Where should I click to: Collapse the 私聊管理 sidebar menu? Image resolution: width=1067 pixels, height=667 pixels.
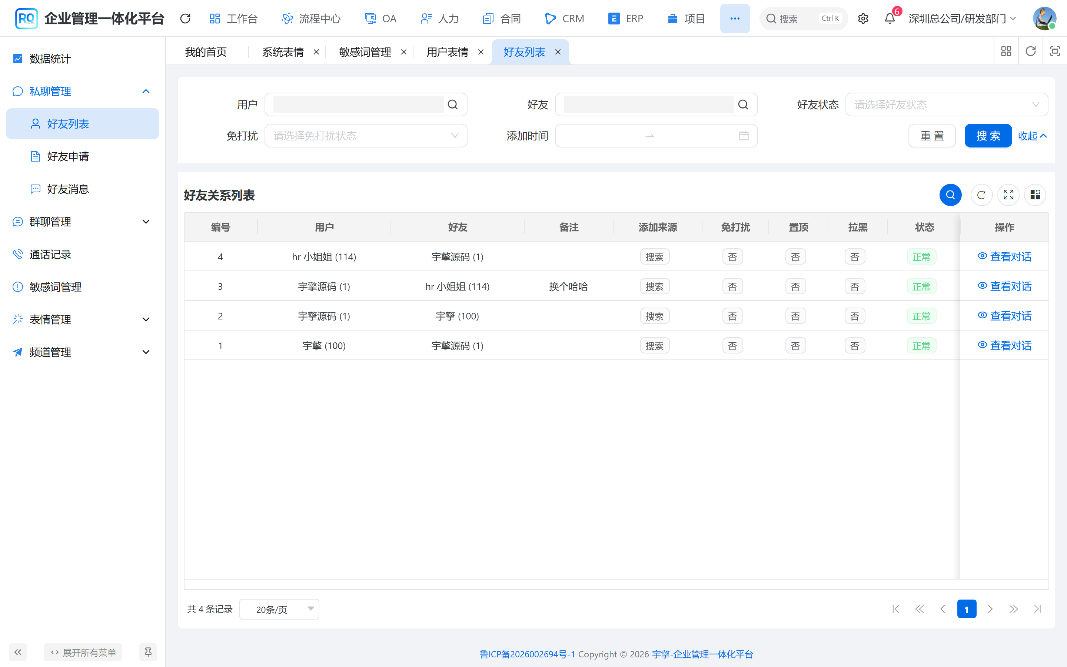coord(83,91)
